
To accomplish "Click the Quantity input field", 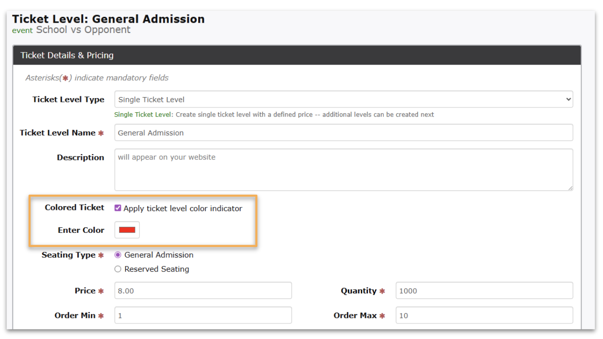I will click(484, 291).
